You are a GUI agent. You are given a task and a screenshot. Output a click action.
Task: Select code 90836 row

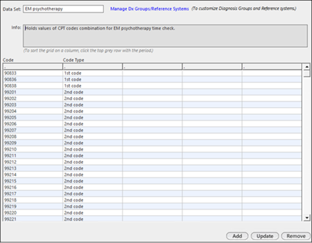(x=152, y=79)
